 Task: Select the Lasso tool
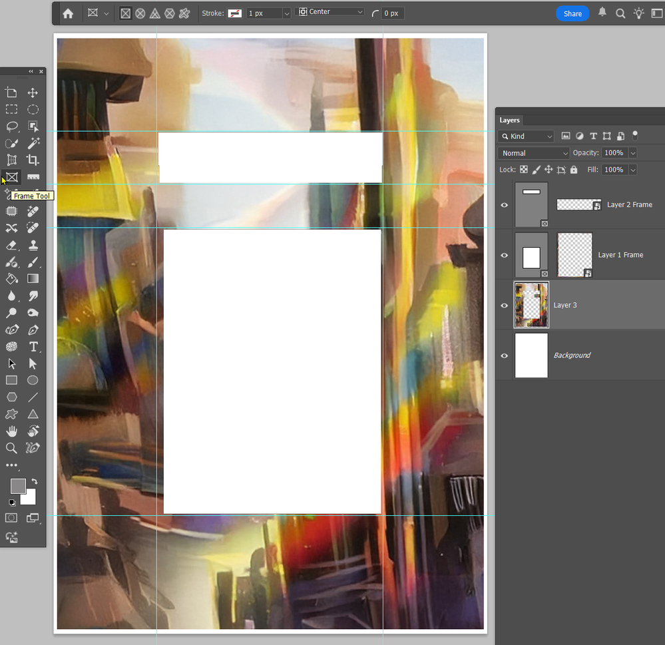[11, 126]
